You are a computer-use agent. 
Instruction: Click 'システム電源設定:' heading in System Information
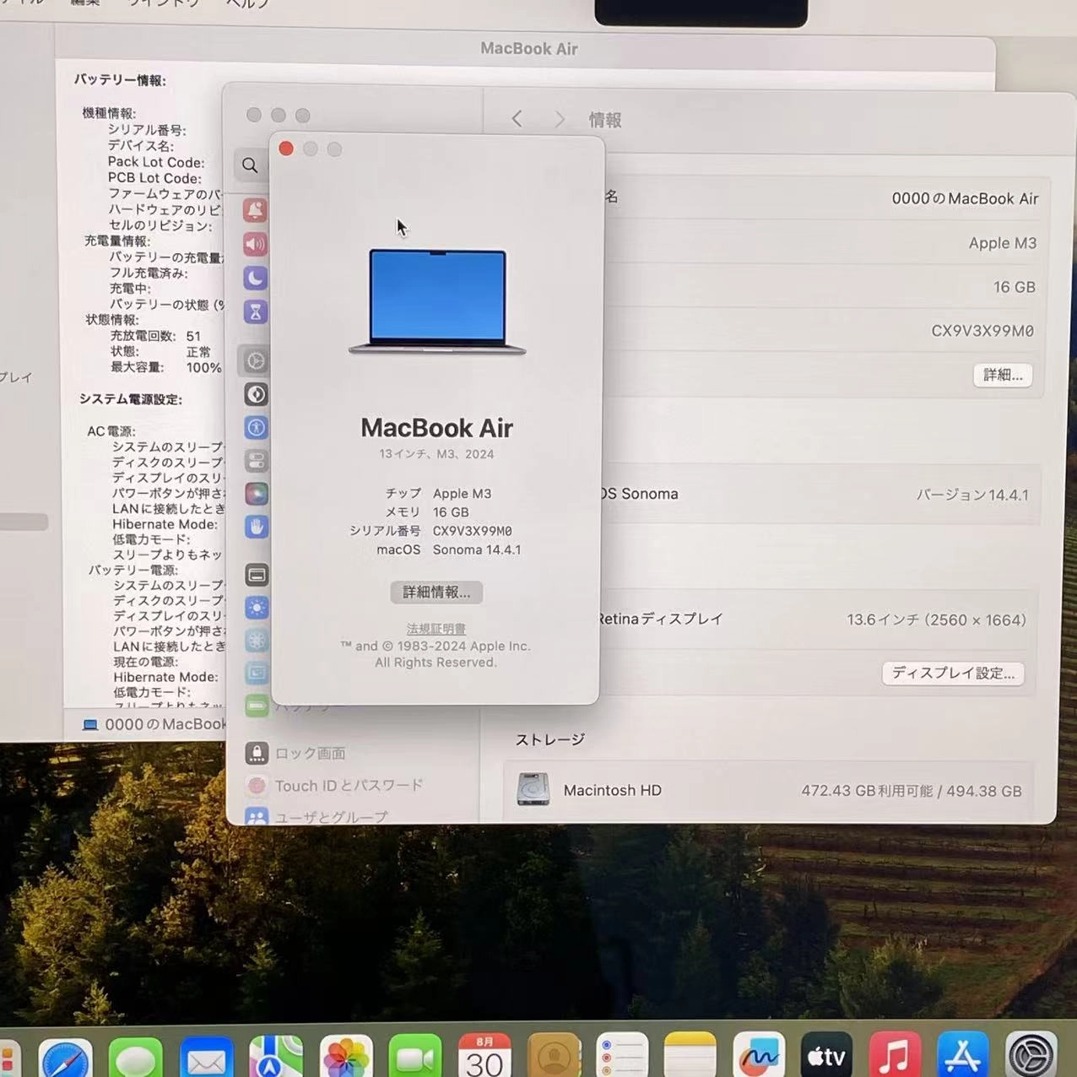point(131,399)
